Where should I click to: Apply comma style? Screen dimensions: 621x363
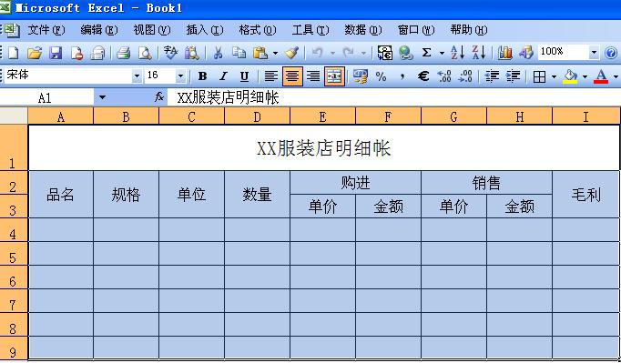coord(402,76)
